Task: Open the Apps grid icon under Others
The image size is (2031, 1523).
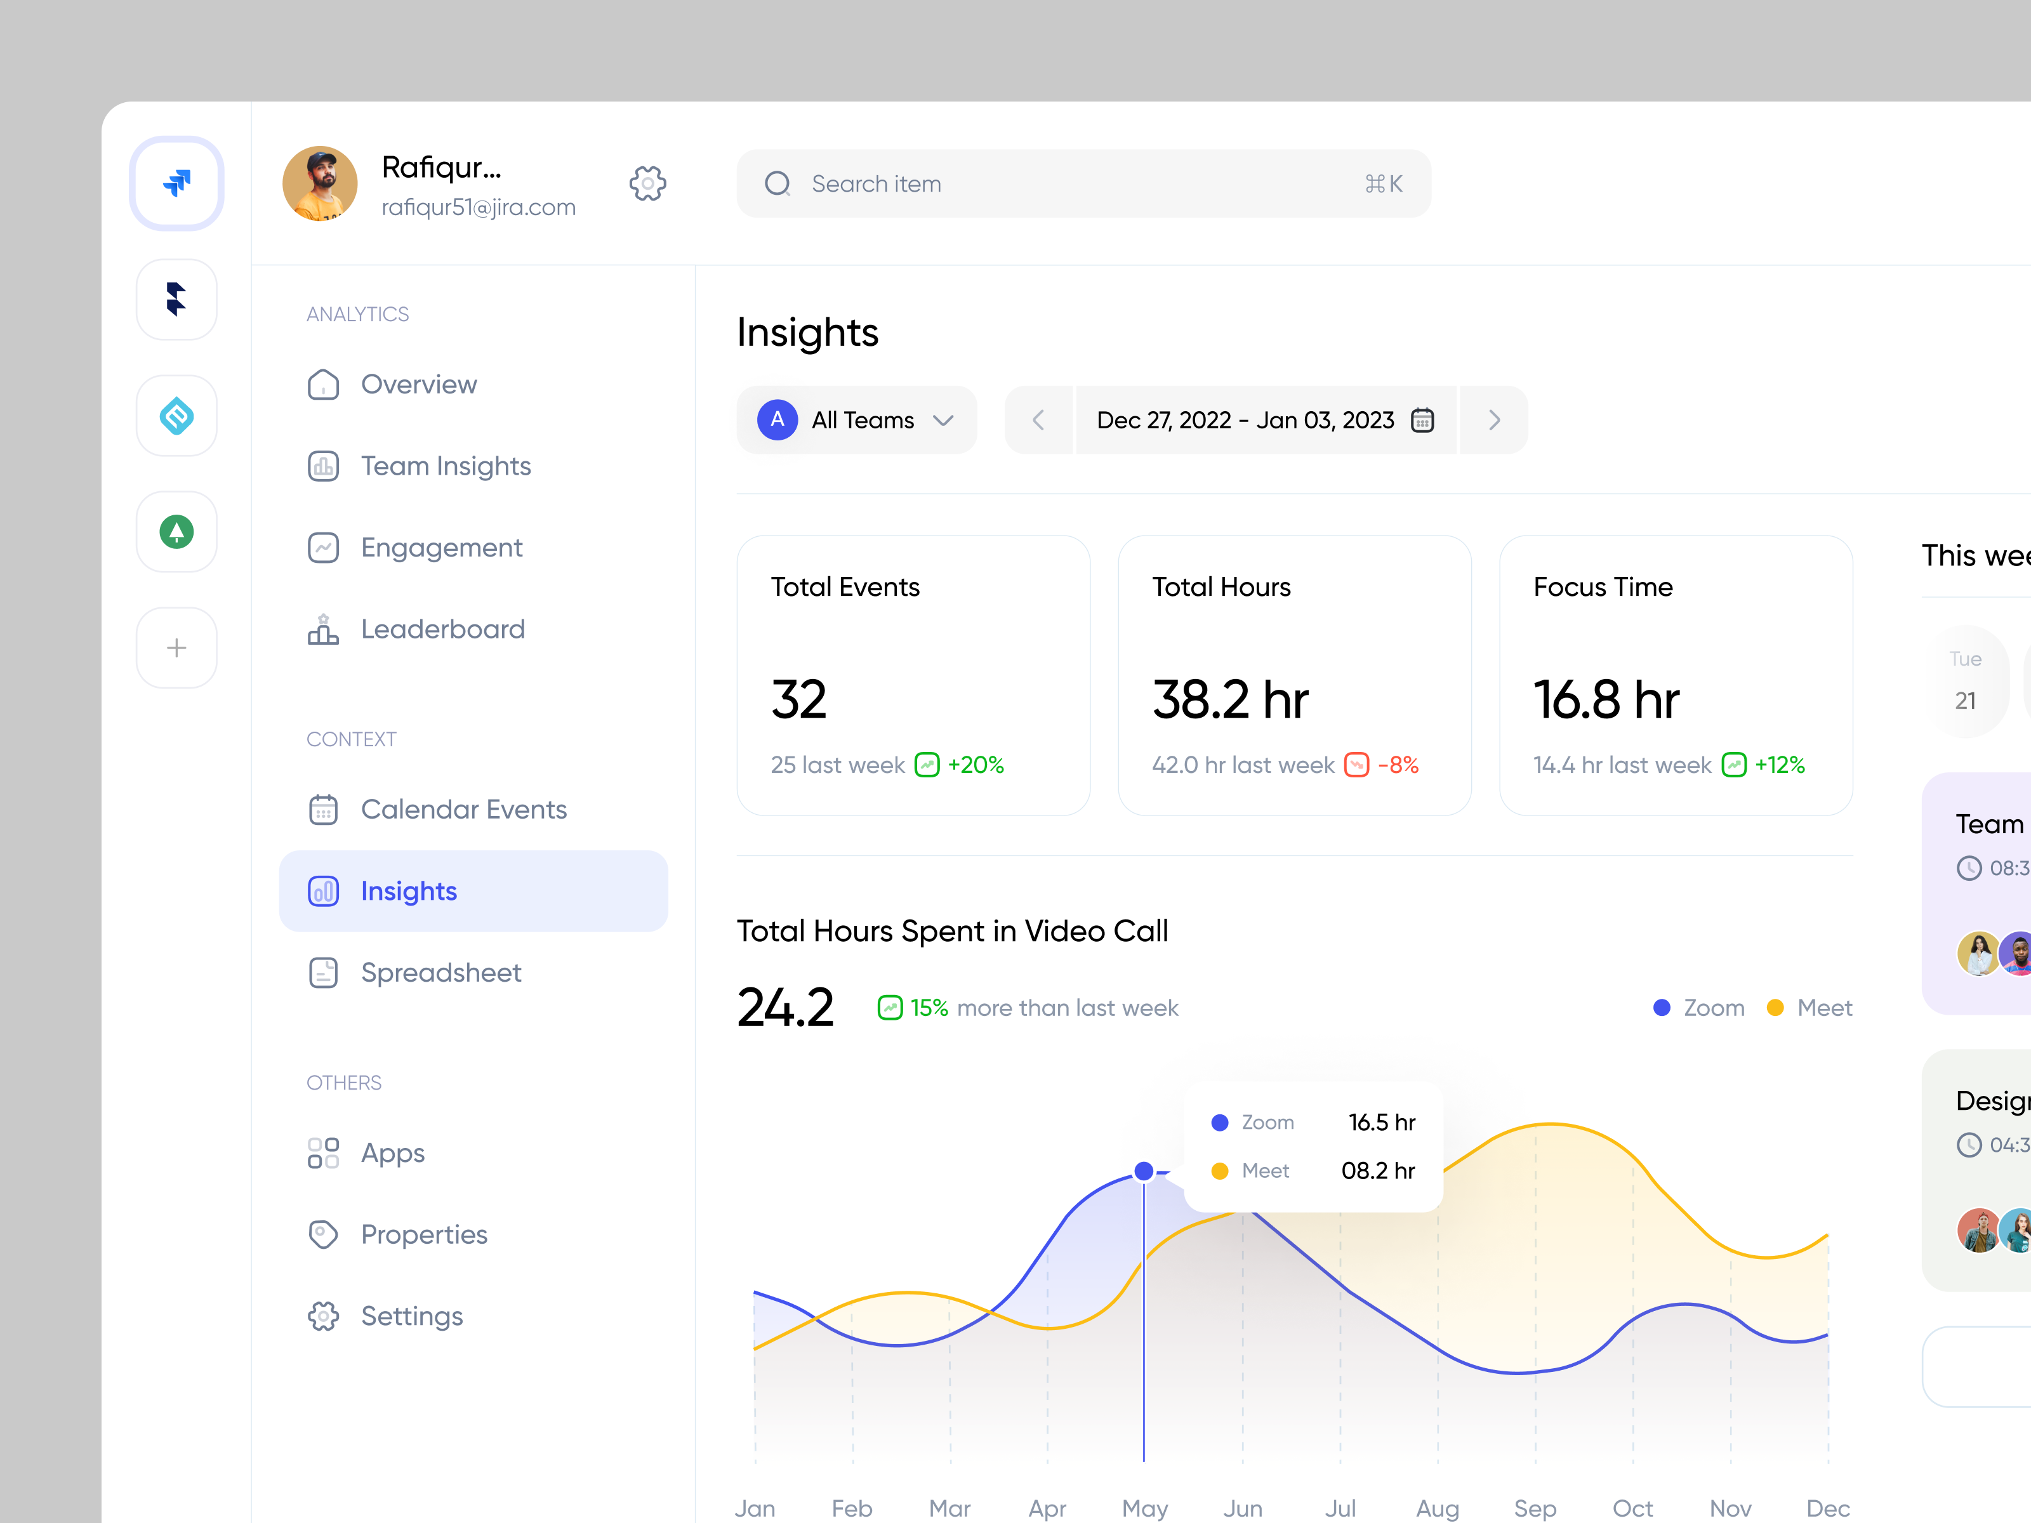Action: pos(323,1152)
